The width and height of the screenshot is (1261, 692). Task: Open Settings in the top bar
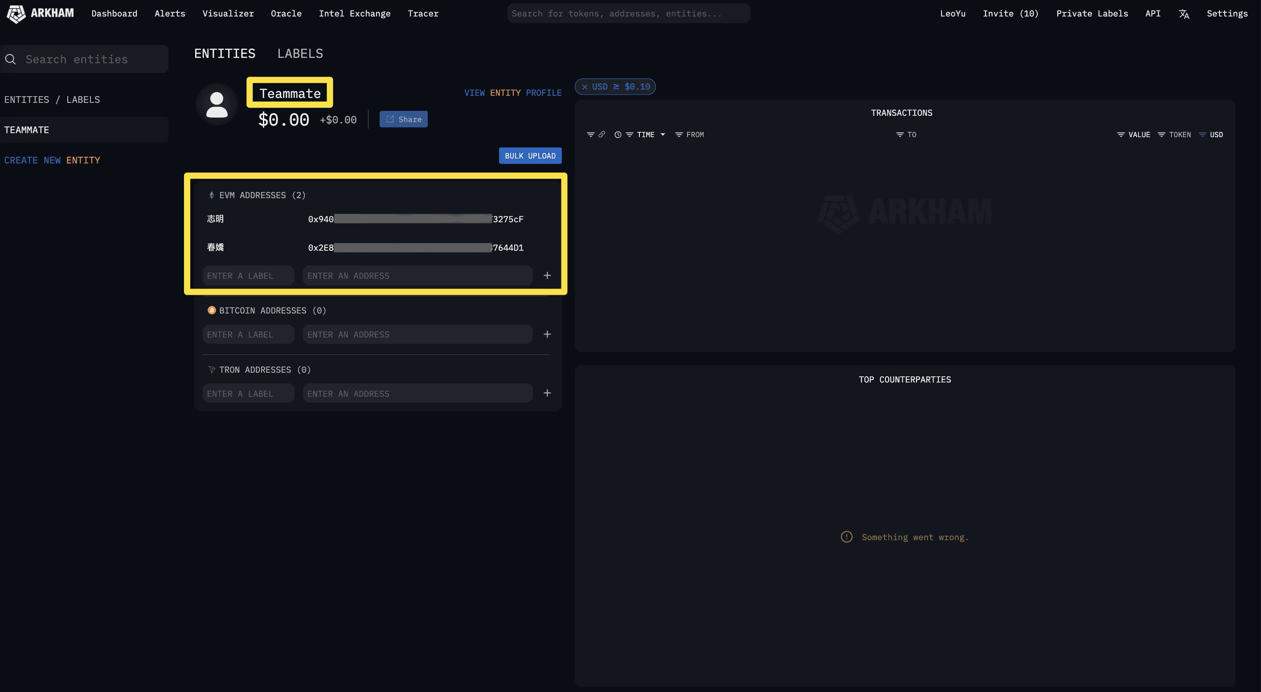click(x=1227, y=14)
